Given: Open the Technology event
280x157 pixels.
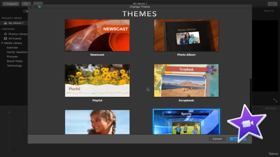Looking at the screenshot, I should [14, 66].
